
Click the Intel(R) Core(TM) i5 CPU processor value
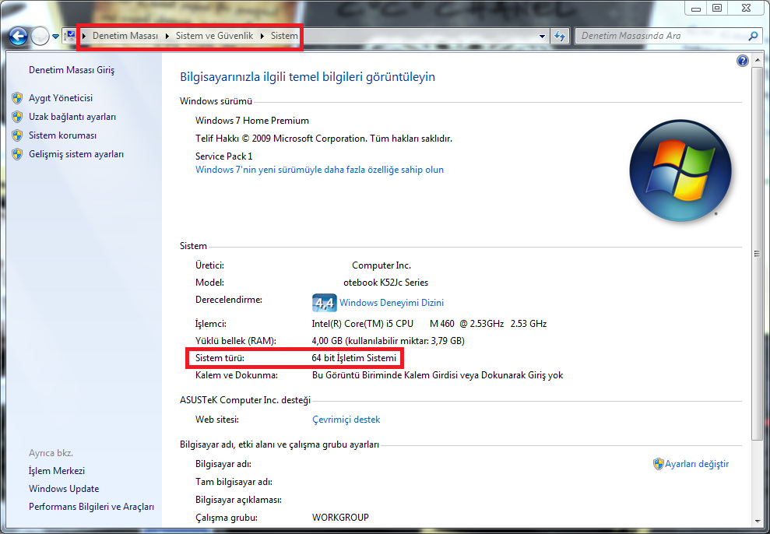click(x=429, y=324)
